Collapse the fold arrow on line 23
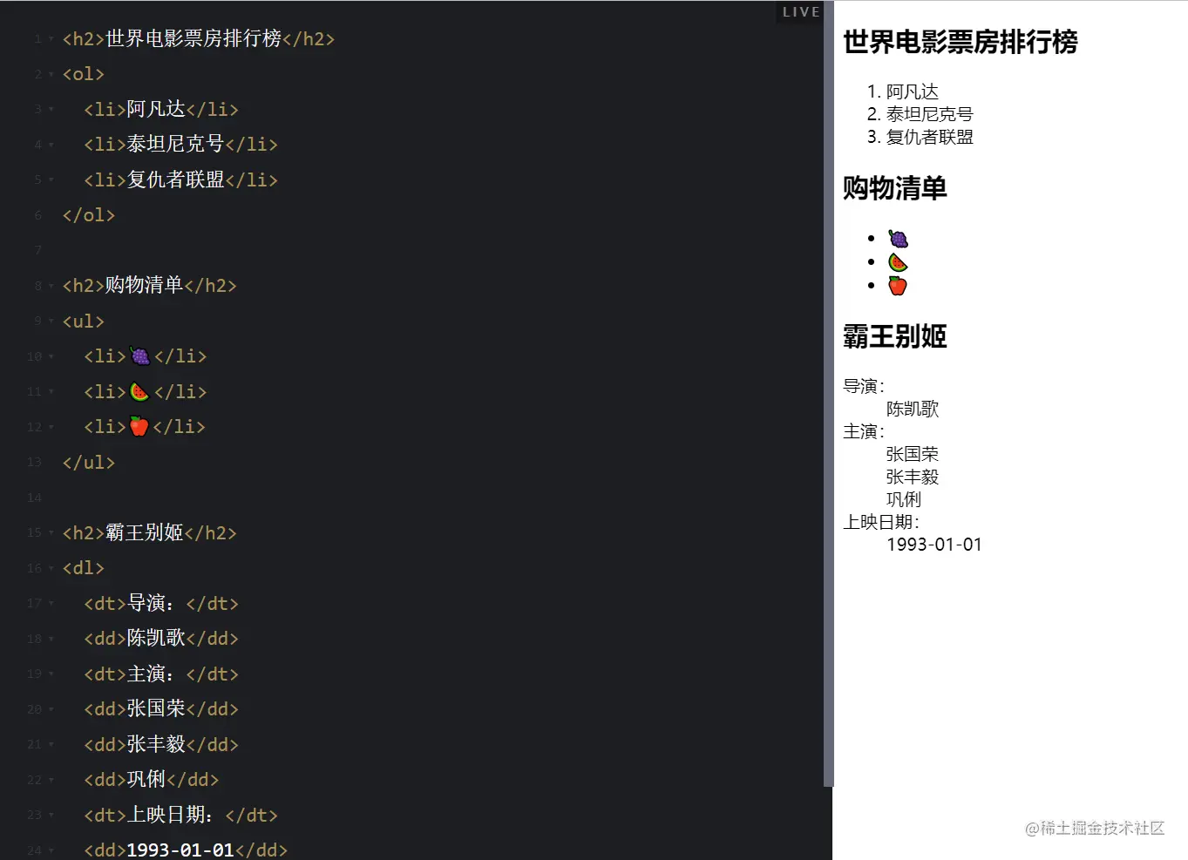The height and width of the screenshot is (860, 1188). 51,816
